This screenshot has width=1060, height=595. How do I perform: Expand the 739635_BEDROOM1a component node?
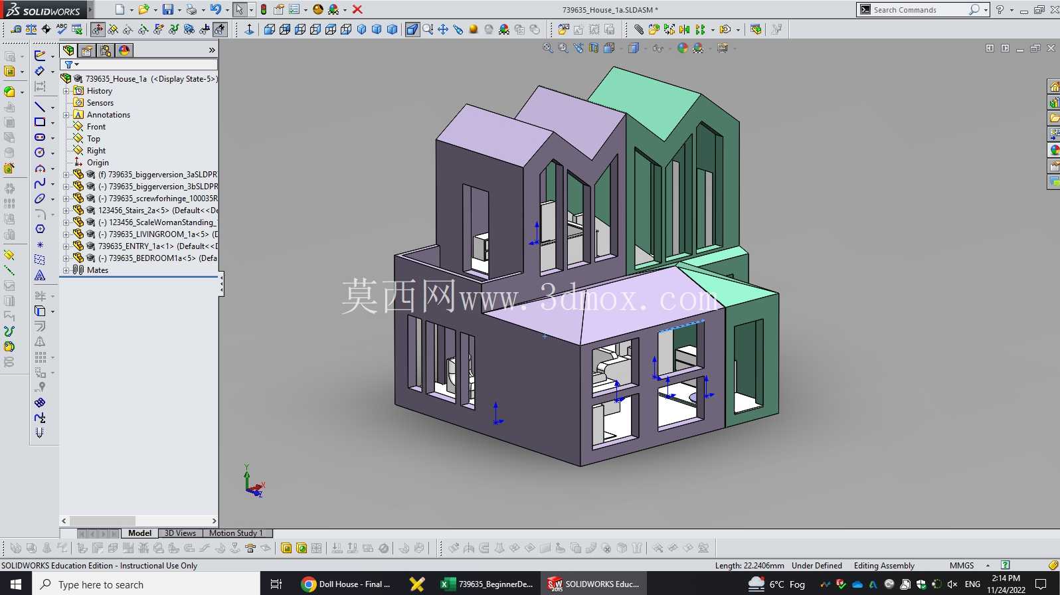pos(66,258)
